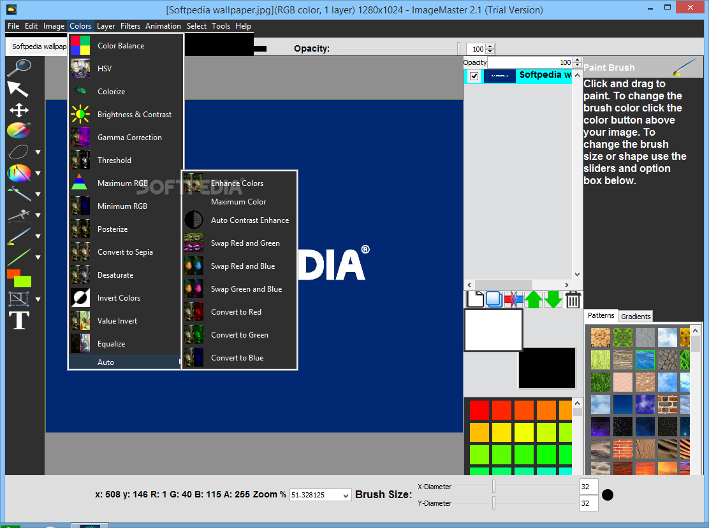This screenshot has height=528, width=709.
Task: Choose Convert to Sepia
Action: 125,252
